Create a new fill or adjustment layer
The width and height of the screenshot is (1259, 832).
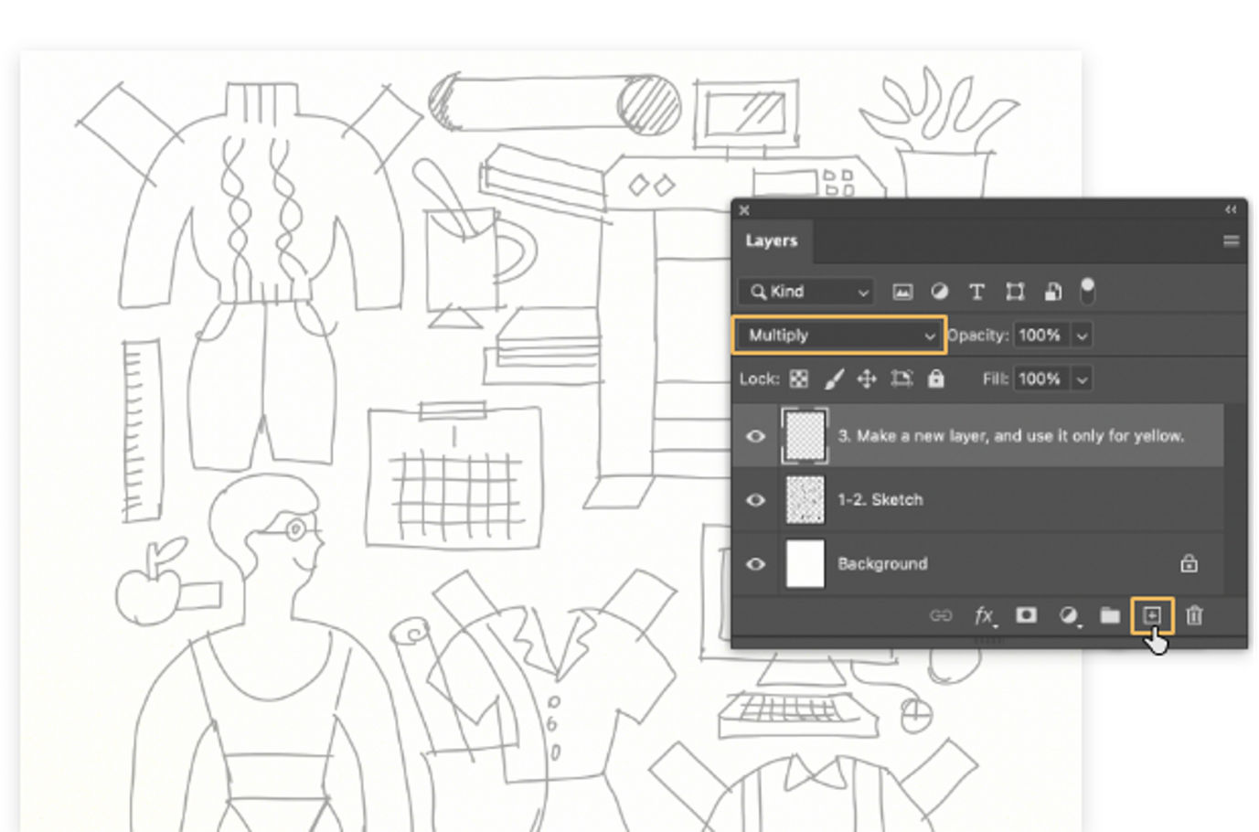click(1069, 615)
